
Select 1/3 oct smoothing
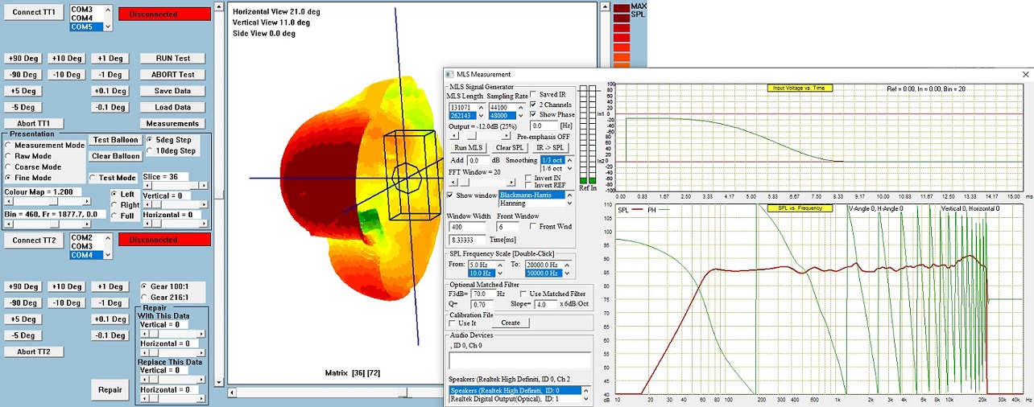(x=552, y=160)
